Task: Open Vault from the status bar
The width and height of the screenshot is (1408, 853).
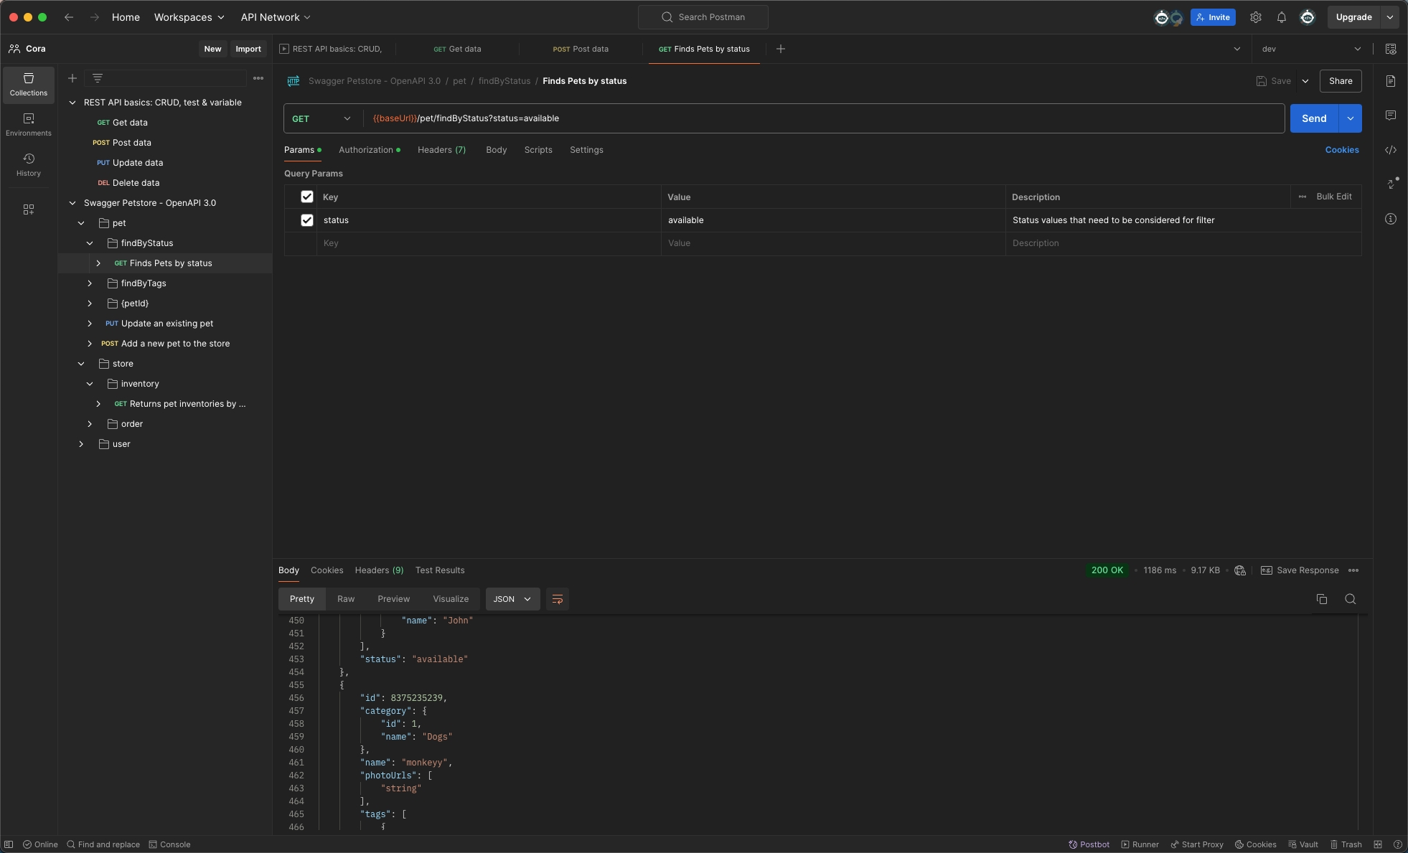Action: 1303,844
